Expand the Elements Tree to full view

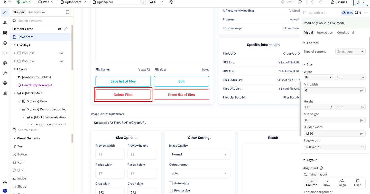click(66, 29)
